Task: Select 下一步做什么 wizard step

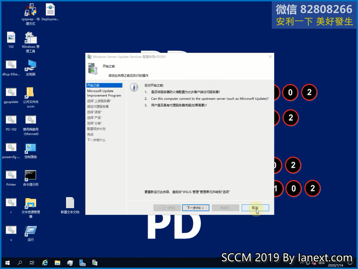Action: (x=96, y=140)
